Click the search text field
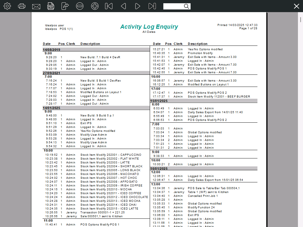Image resolution: width=303 pixels, height=227 pixels. coord(173,6)
